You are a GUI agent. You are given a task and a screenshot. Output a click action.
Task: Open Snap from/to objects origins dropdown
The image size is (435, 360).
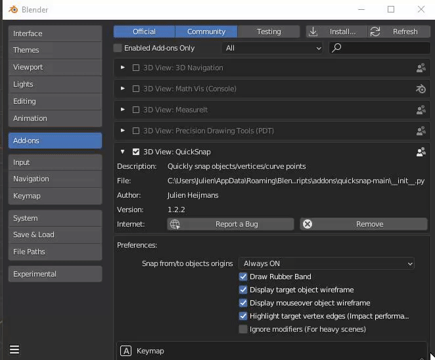coord(327,263)
